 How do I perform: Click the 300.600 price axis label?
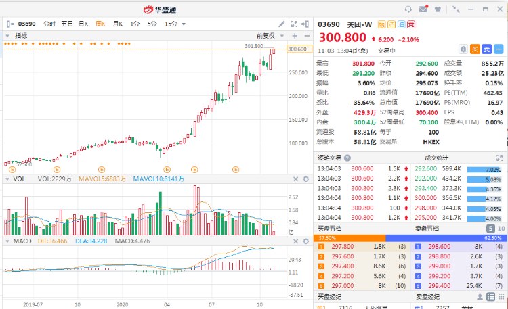299,49
